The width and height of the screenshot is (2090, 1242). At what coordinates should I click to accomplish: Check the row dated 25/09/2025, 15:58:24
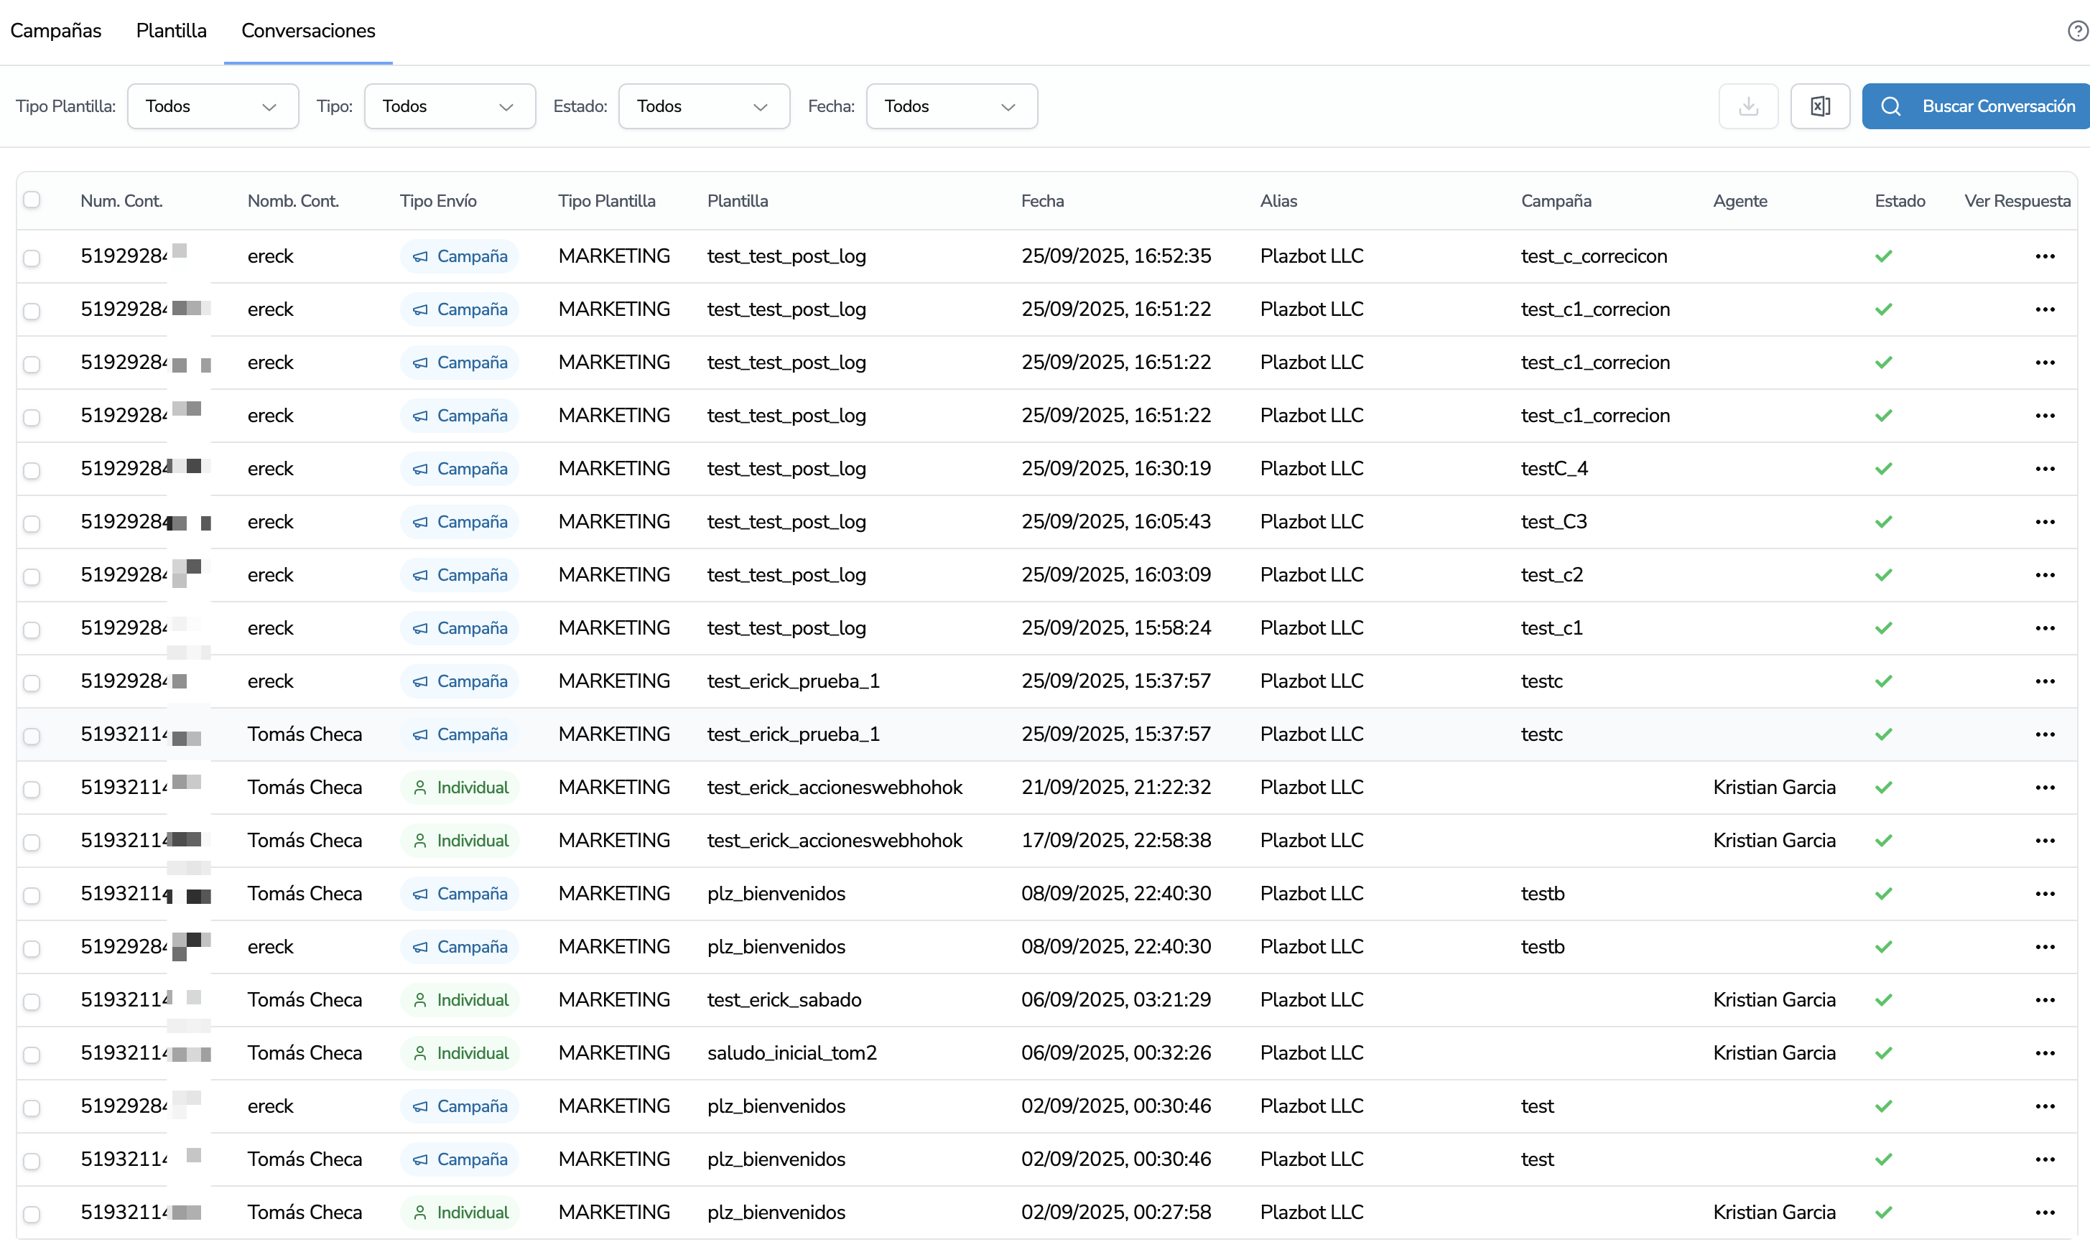[32, 630]
